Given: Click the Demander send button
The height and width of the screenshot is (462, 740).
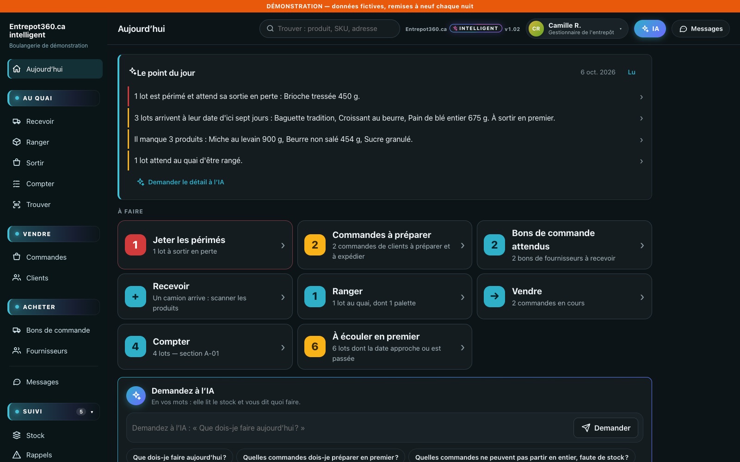Looking at the screenshot, I should point(606,428).
